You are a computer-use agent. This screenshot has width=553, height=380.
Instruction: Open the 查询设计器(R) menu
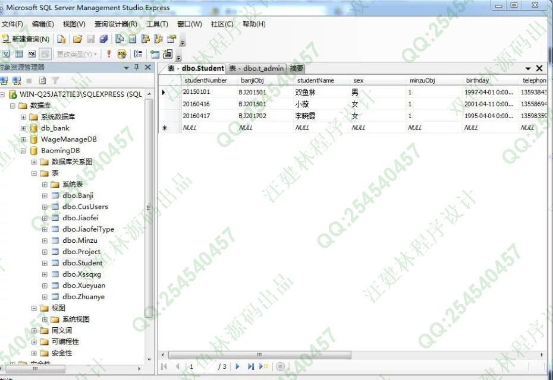pyautogui.click(x=116, y=24)
